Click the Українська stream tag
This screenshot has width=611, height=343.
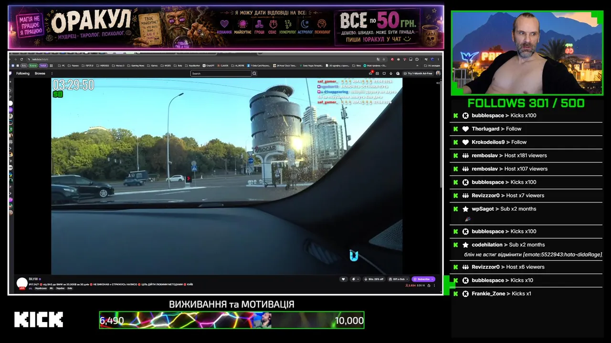[x=41, y=288]
